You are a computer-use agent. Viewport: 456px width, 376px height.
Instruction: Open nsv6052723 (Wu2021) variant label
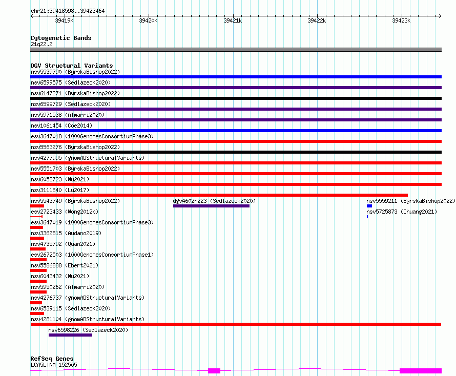pyautogui.click(x=60, y=179)
